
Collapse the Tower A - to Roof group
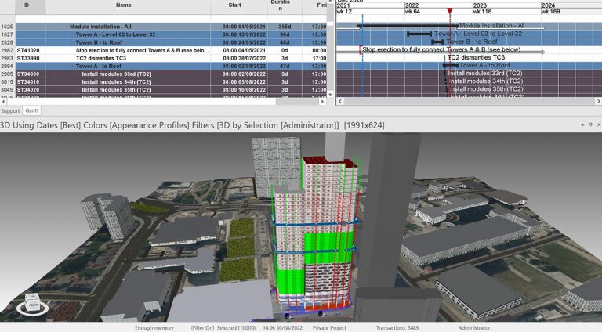coord(72,67)
